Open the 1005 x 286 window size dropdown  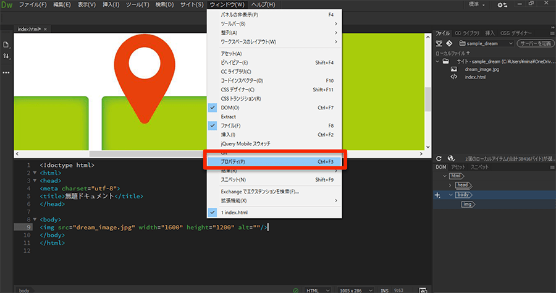click(x=356, y=290)
